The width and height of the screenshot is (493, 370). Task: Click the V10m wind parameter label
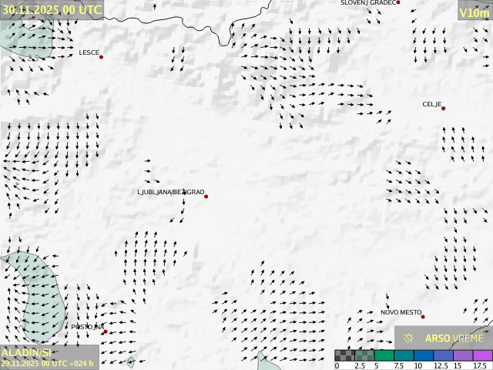(x=474, y=12)
